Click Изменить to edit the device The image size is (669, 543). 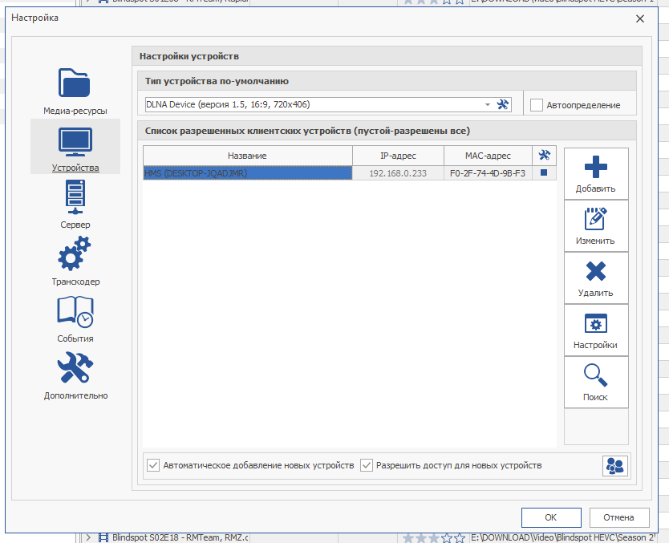(x=595, y=226)
